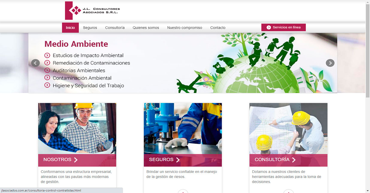Screen dimensions: 370x193
Task: Click chevron arrow next to NOSOTROS
Action: click(x=76, y=160)
